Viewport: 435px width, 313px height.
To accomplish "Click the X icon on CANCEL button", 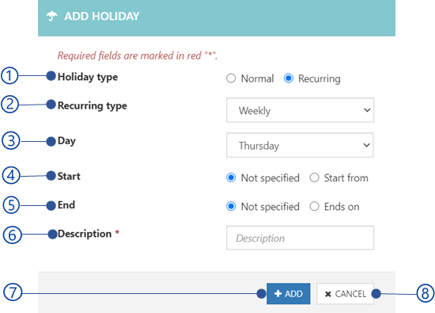I will (328, 294).
